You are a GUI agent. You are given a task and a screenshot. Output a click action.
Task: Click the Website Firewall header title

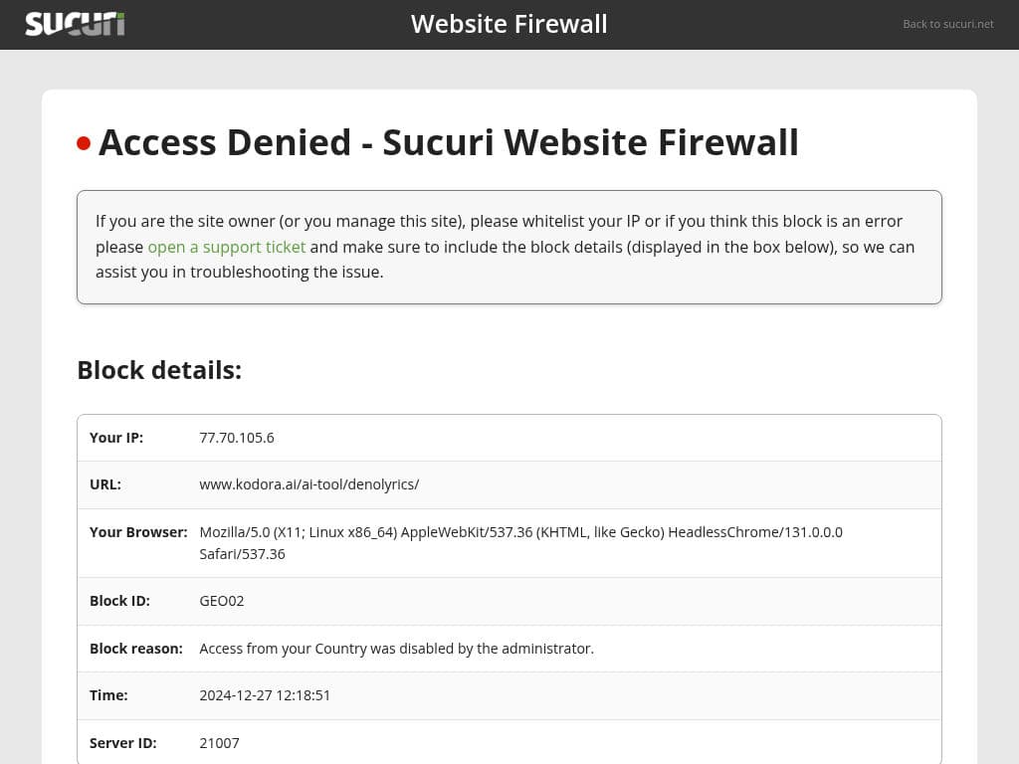click(x=509, y=24)
